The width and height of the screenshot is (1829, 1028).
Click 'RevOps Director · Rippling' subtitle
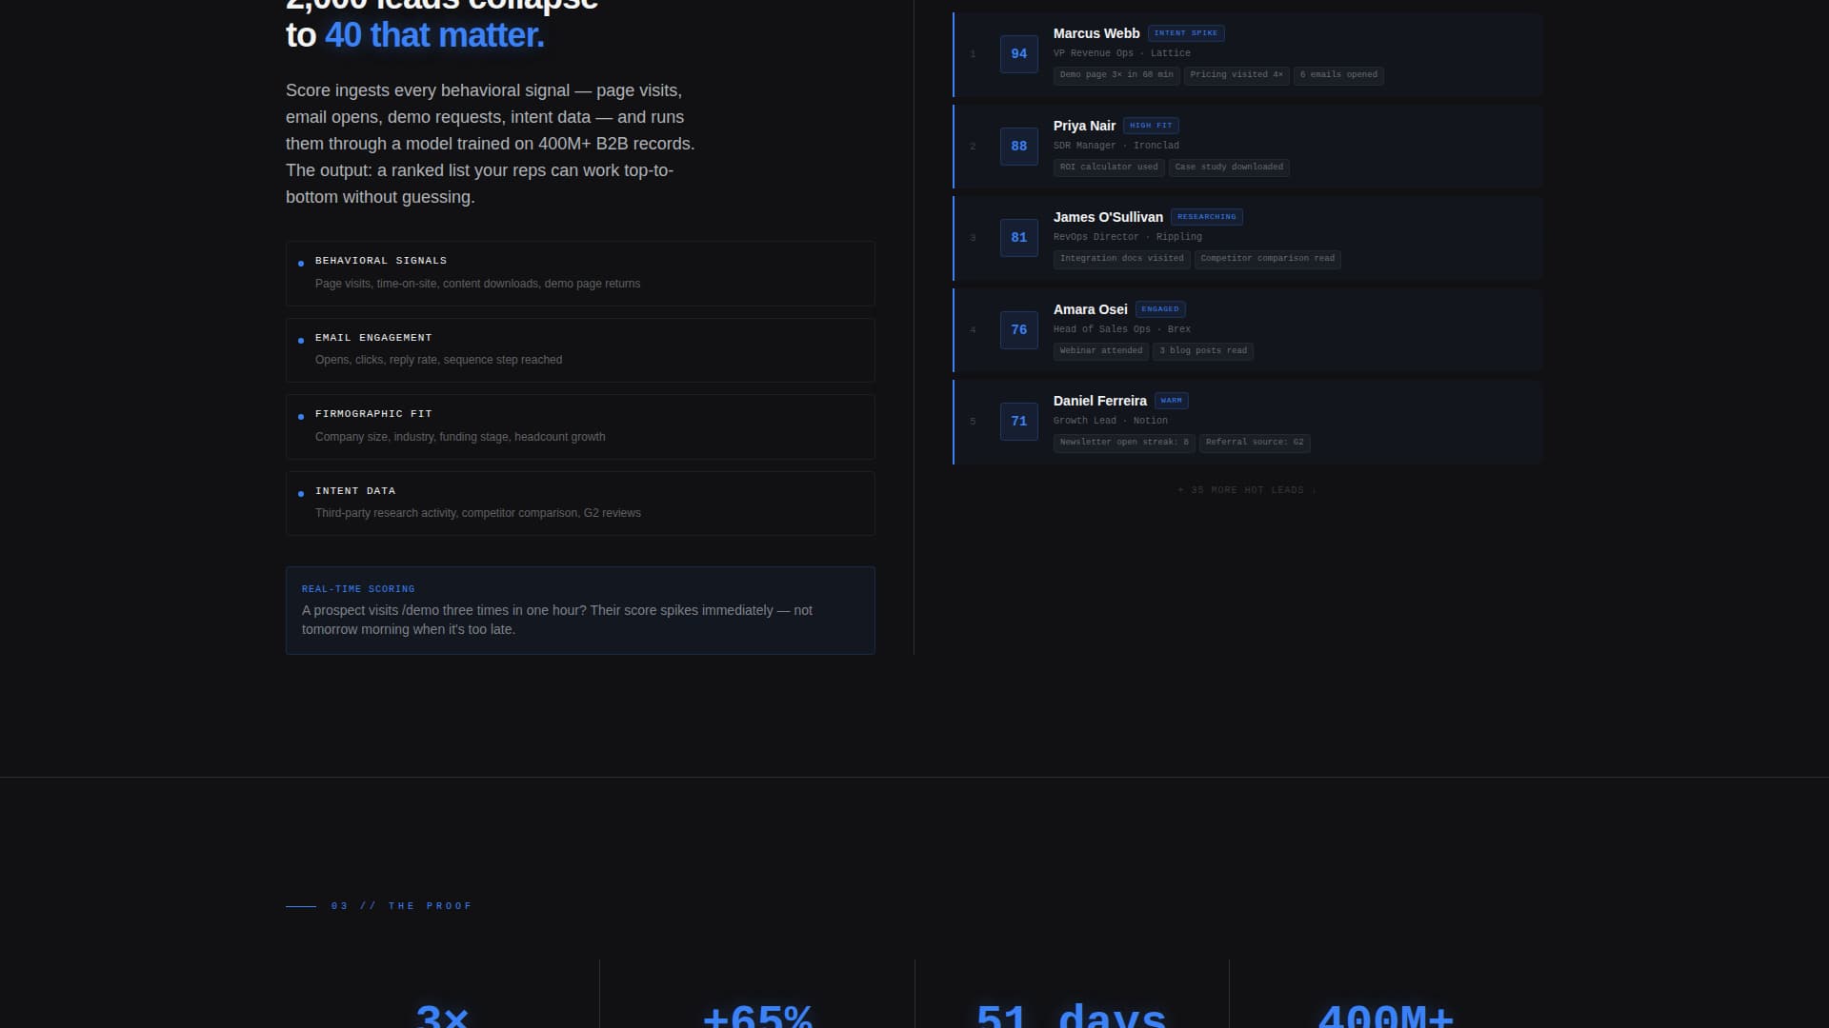coord(1127,237)
